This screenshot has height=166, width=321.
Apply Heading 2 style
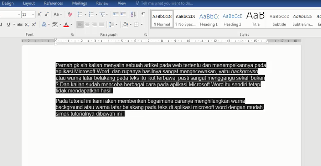[x=232, y=19]
